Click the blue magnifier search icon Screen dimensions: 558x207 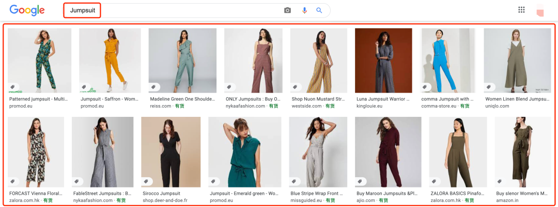pyautogui.click(x=319, y=10)
